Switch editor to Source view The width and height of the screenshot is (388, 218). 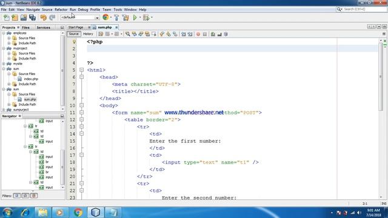[73, 34]
